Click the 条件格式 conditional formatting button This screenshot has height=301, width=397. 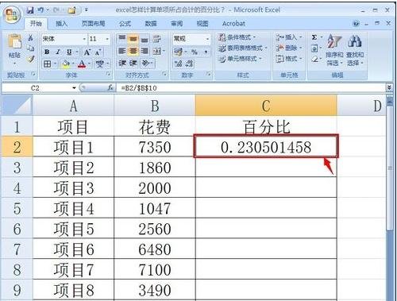click(237, 37)
